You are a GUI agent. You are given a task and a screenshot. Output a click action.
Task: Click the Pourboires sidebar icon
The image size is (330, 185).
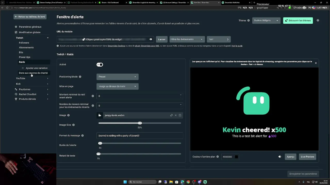coord(16,89)
